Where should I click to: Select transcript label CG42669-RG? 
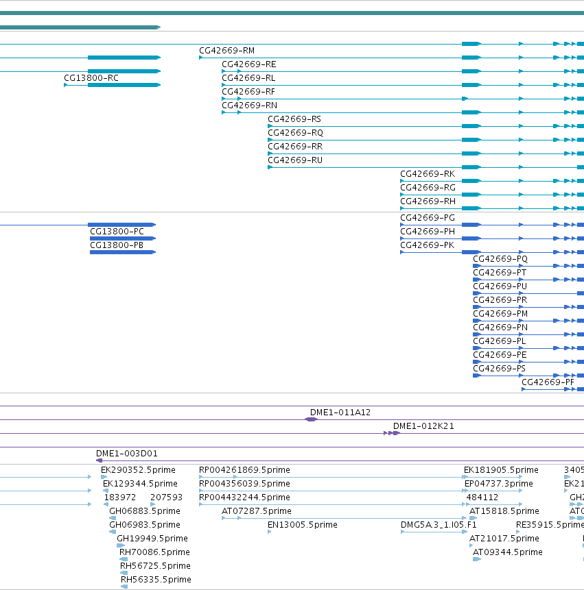428,187
